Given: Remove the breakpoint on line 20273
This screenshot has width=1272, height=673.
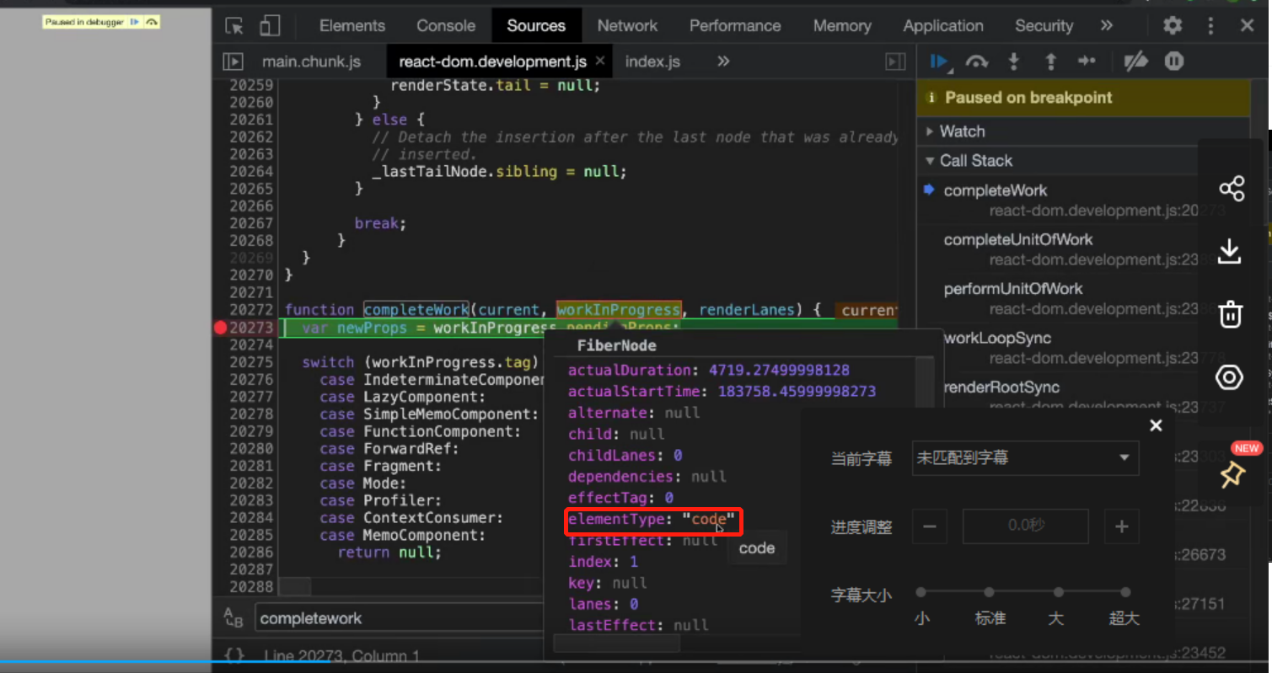Looking at the screenshot, I should 221,328.
